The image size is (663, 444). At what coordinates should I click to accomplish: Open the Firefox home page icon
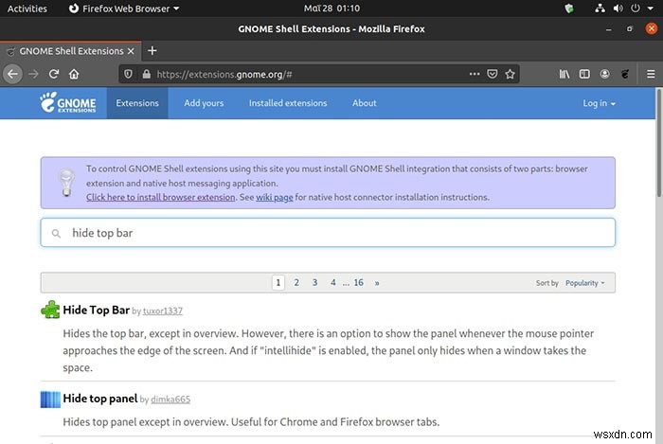74,75
